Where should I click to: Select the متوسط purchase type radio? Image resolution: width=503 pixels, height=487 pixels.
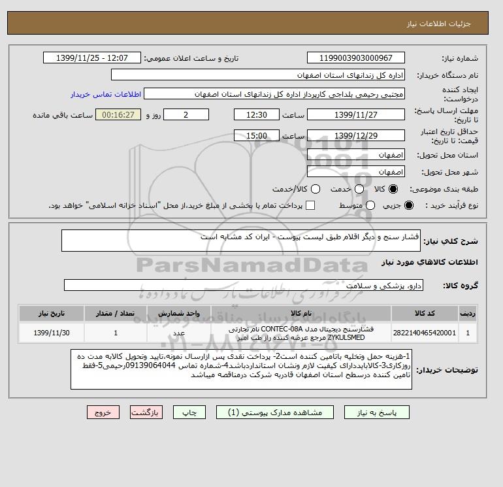pos(370,205)
